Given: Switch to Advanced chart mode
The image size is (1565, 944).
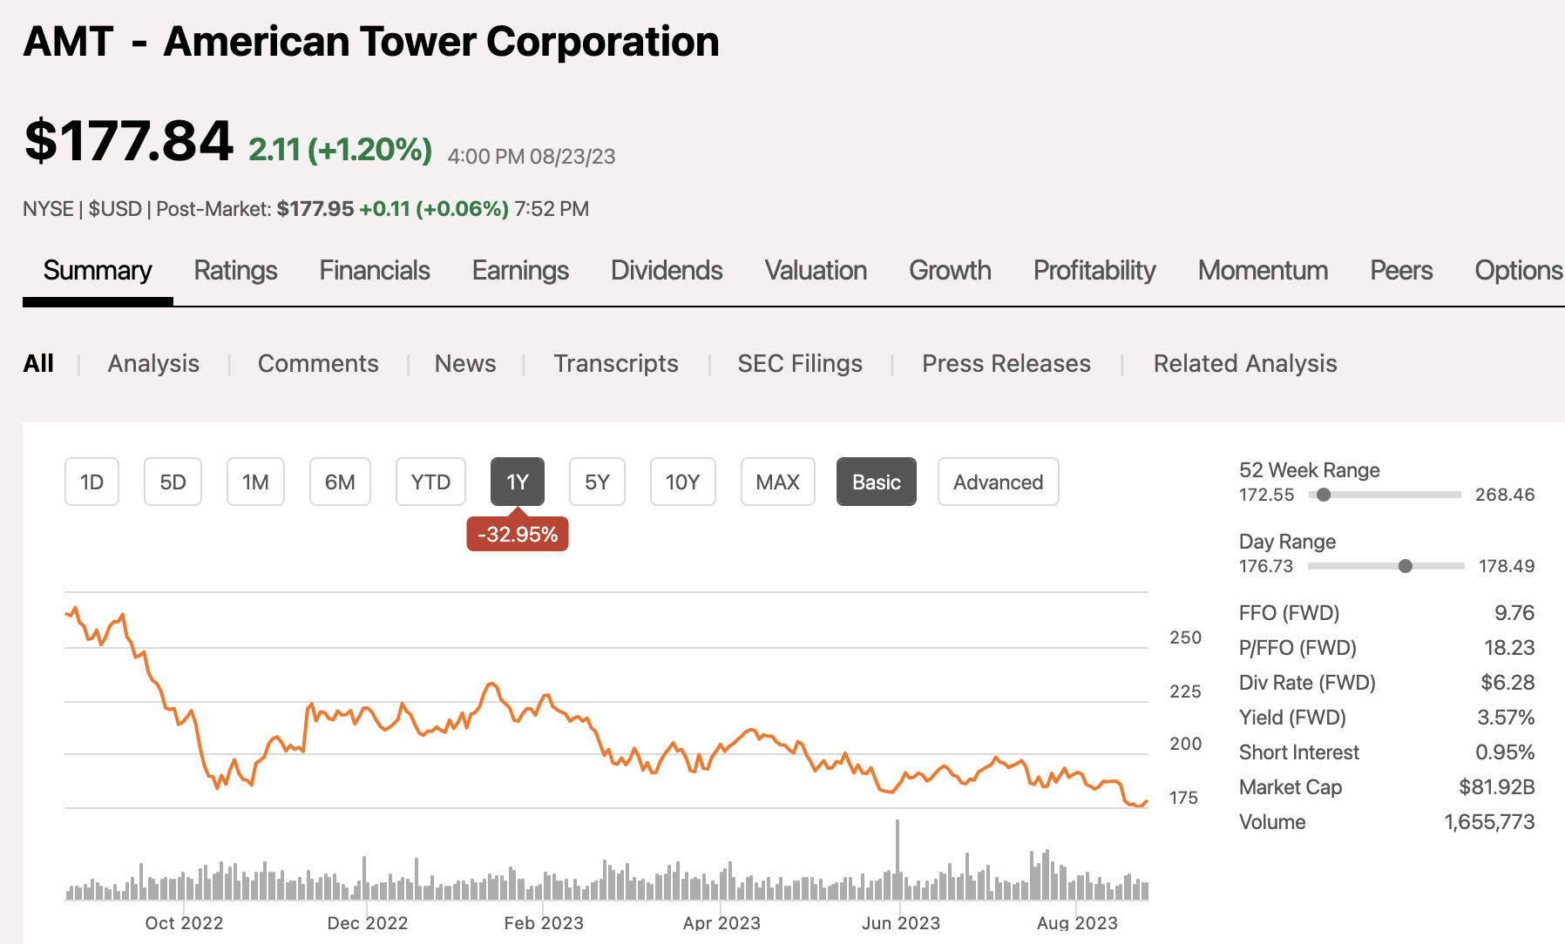Looking at the screenshot, I should (999, 482).
